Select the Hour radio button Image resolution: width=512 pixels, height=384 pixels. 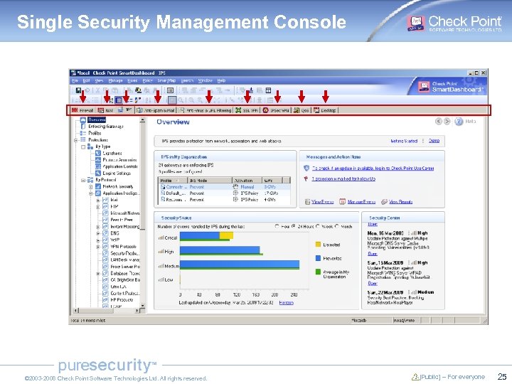[277, 226]
